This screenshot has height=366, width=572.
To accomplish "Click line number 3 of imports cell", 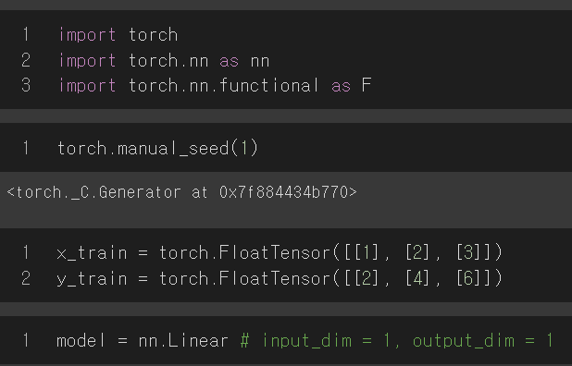I will (26, 86).
